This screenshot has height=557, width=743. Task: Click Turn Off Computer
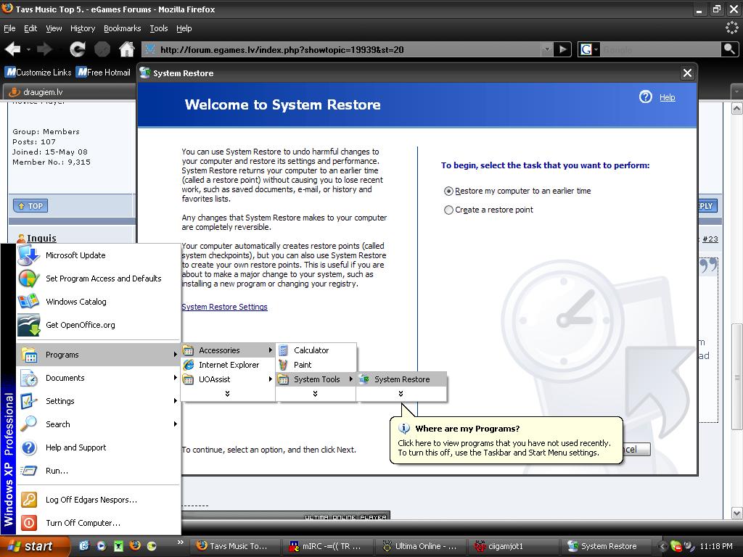pyautogui.click(x=99, y=523)
